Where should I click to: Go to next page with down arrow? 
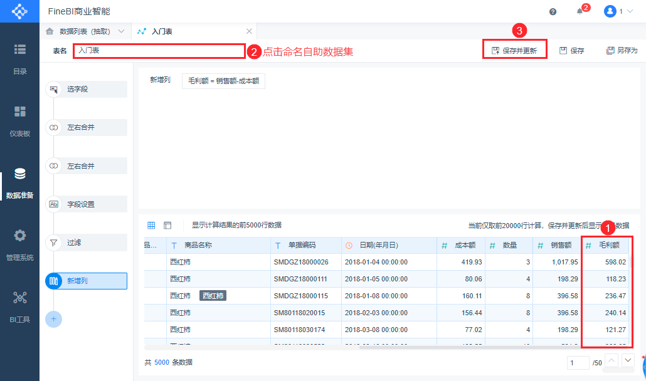pyautogui.click(x=628, y=360)
